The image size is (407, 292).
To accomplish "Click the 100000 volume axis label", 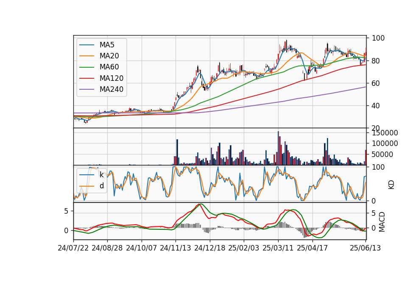I will [x=385, y=143].
